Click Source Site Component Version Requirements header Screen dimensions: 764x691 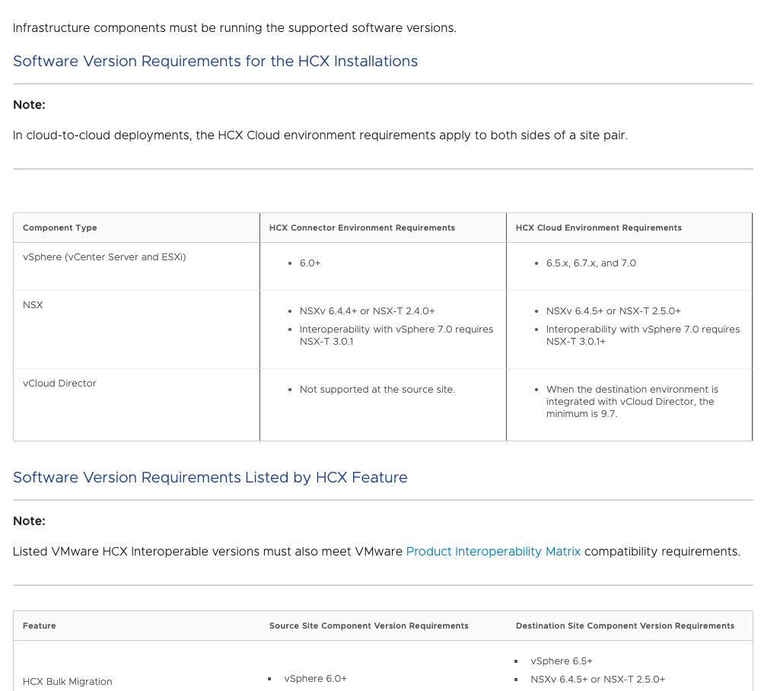(x=369, y=626)
